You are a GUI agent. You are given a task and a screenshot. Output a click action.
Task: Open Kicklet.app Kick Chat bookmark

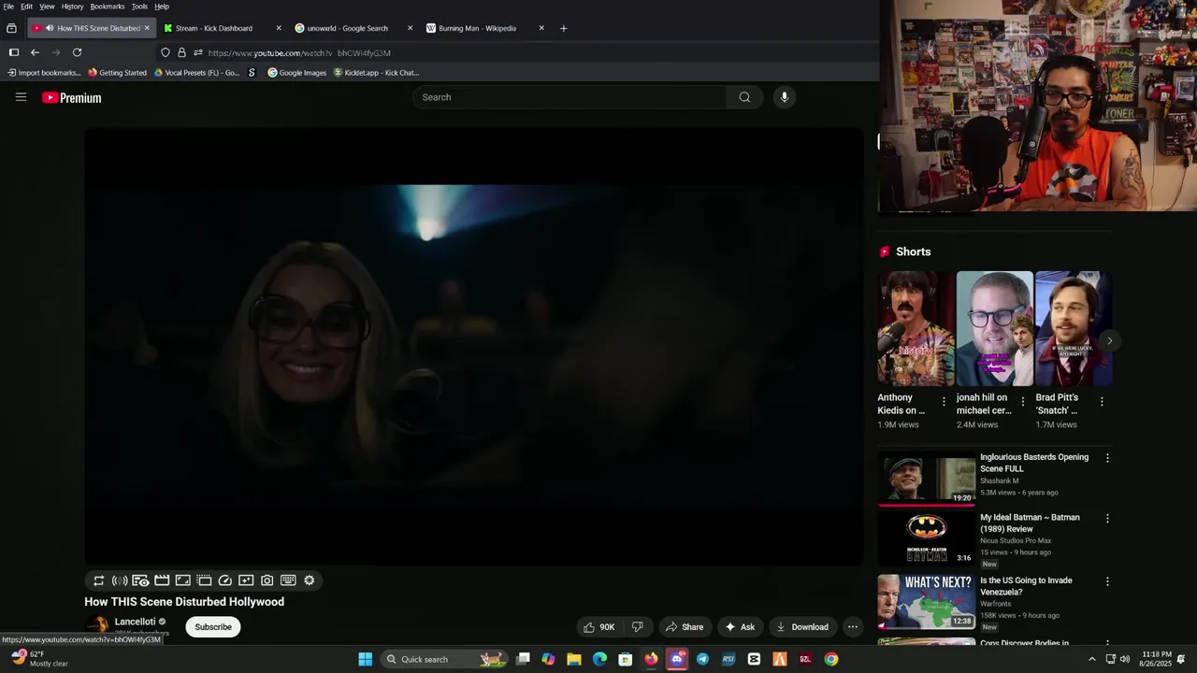(376, 73)
